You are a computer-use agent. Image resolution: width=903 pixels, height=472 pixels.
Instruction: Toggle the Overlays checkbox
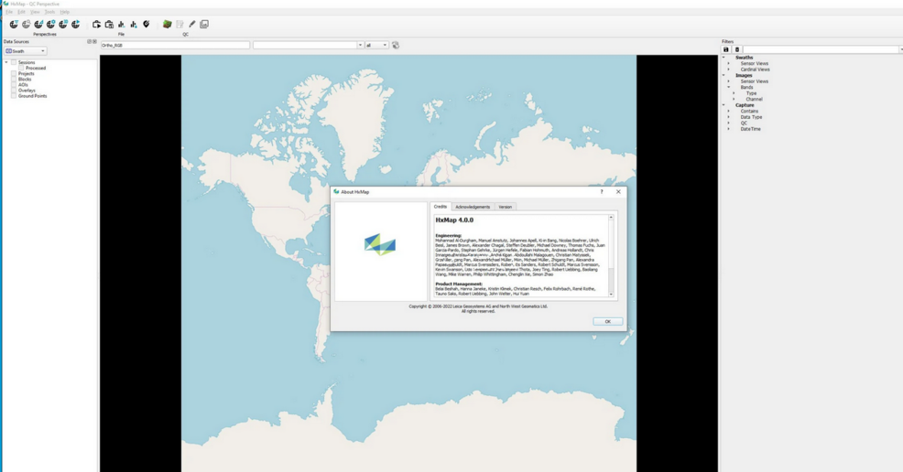click(x=14, y=91)
